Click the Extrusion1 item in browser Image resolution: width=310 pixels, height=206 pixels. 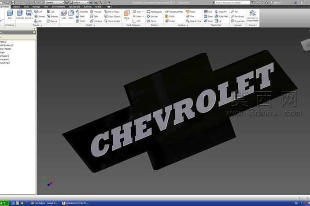pos(5,56)
